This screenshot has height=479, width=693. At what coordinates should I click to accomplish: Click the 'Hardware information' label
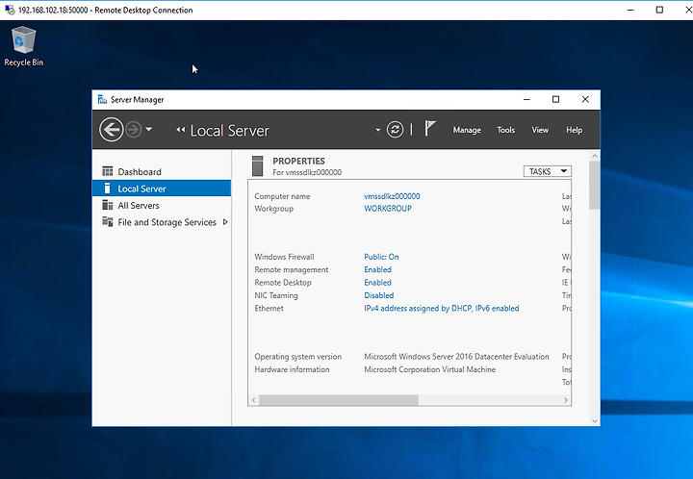[292, 369]
